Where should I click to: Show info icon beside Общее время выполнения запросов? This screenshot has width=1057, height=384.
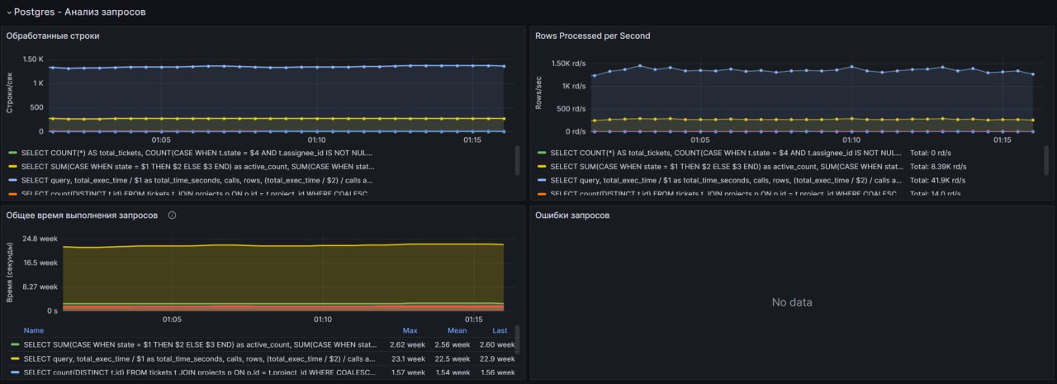(x=173, y=216)
